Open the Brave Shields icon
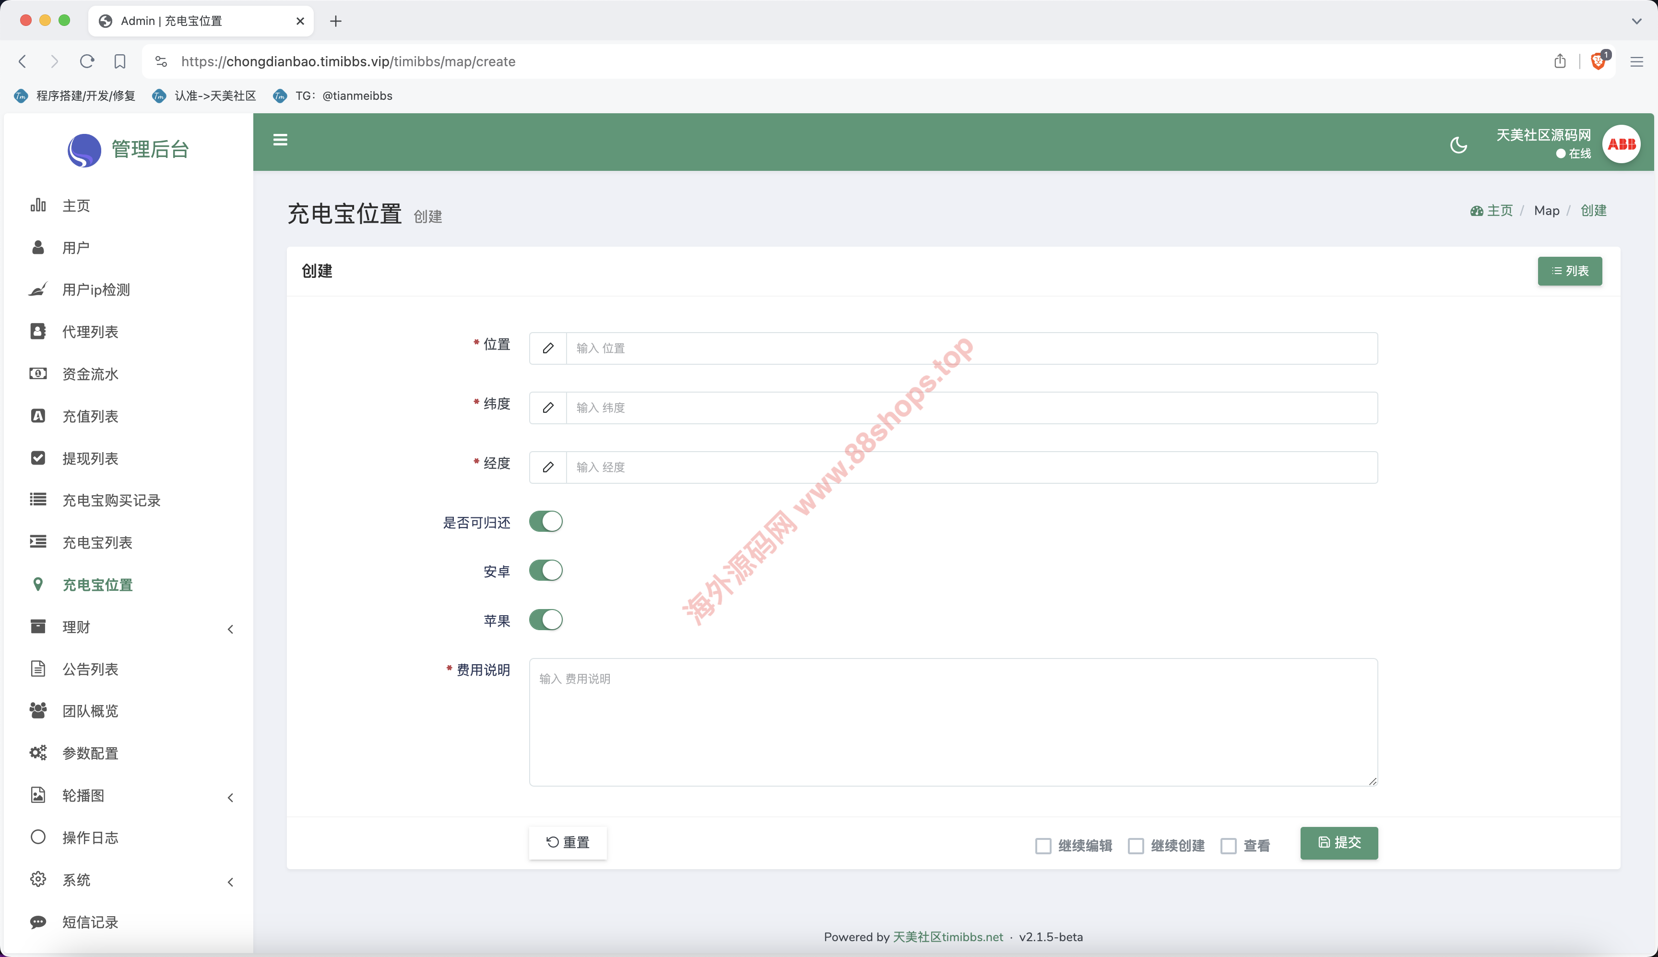1658x957 pixels. [x=1598, y=62]
